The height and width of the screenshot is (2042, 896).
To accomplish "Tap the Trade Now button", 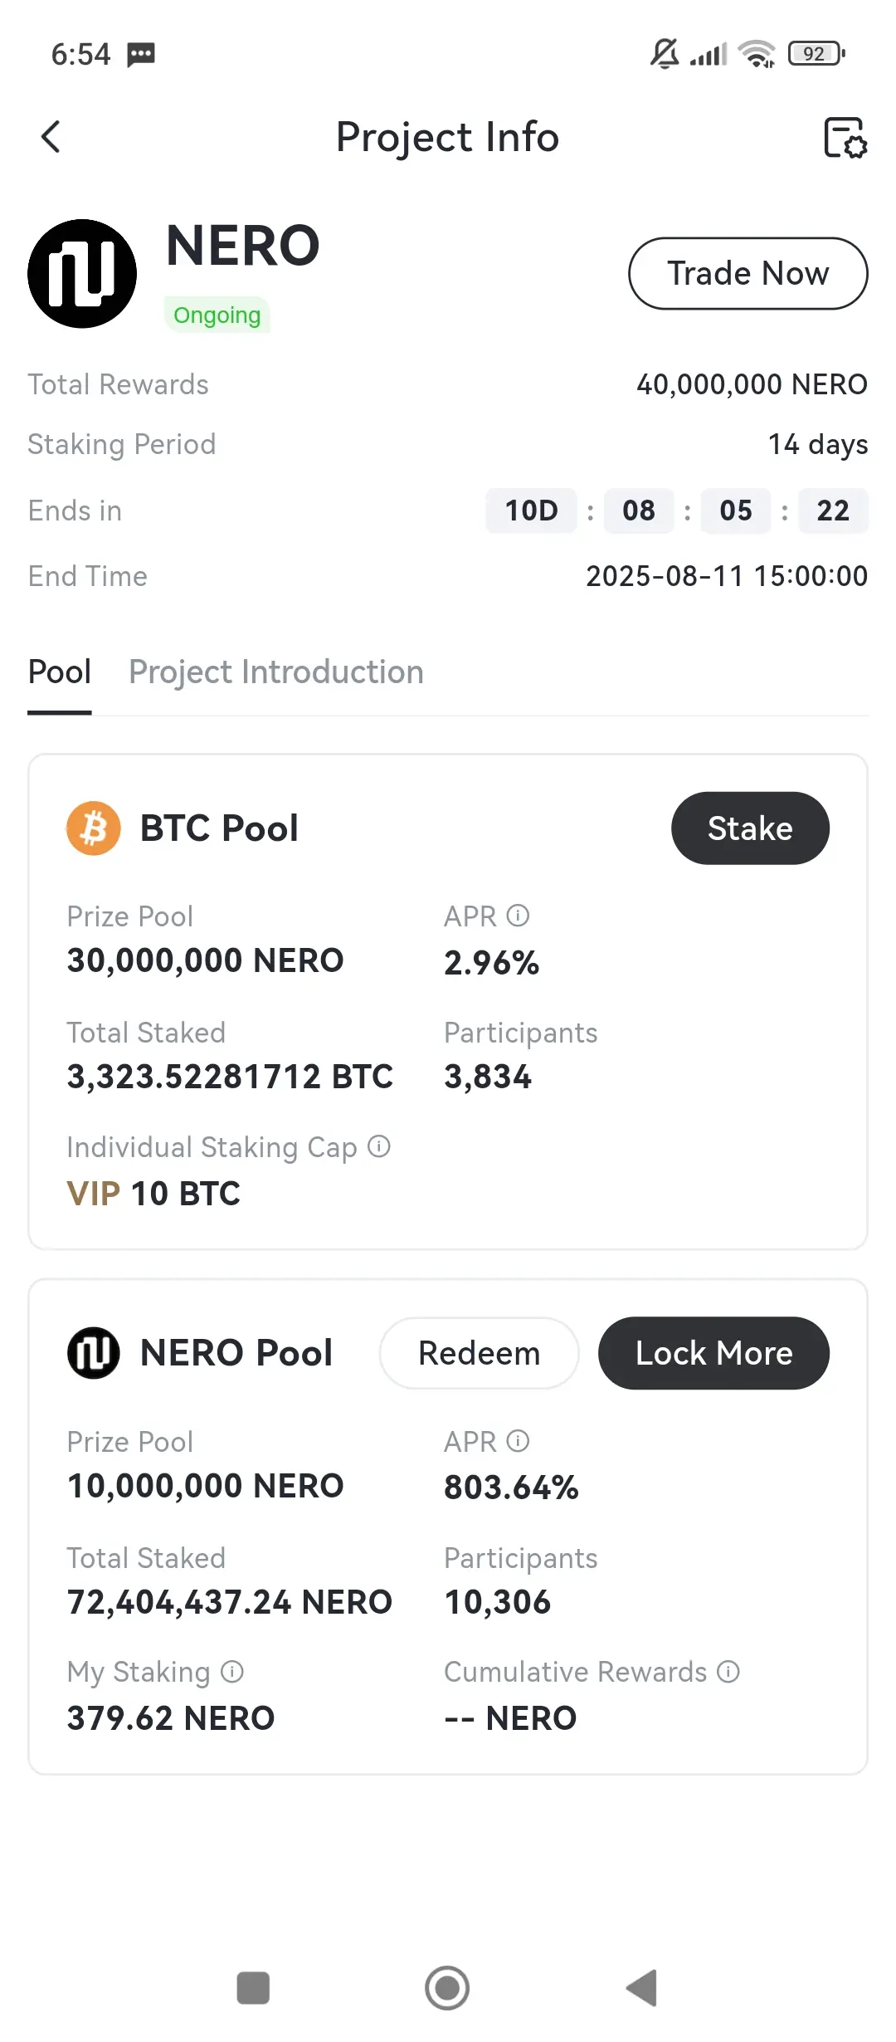I will tap(748, 273).
